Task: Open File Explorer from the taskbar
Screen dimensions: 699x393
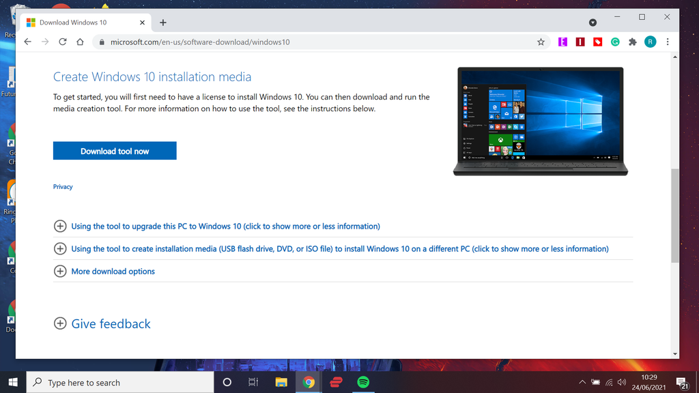Action: pos(281,382)
